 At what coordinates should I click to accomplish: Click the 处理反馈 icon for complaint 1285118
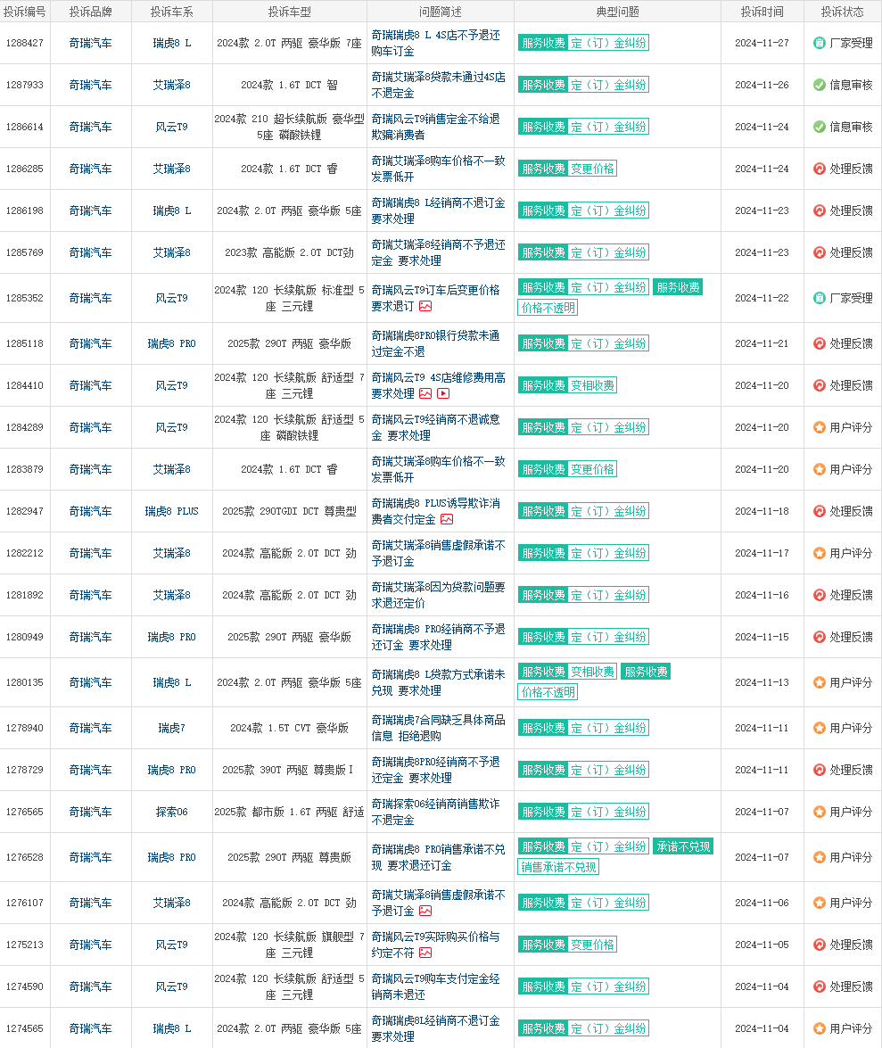tap(820, 343)
